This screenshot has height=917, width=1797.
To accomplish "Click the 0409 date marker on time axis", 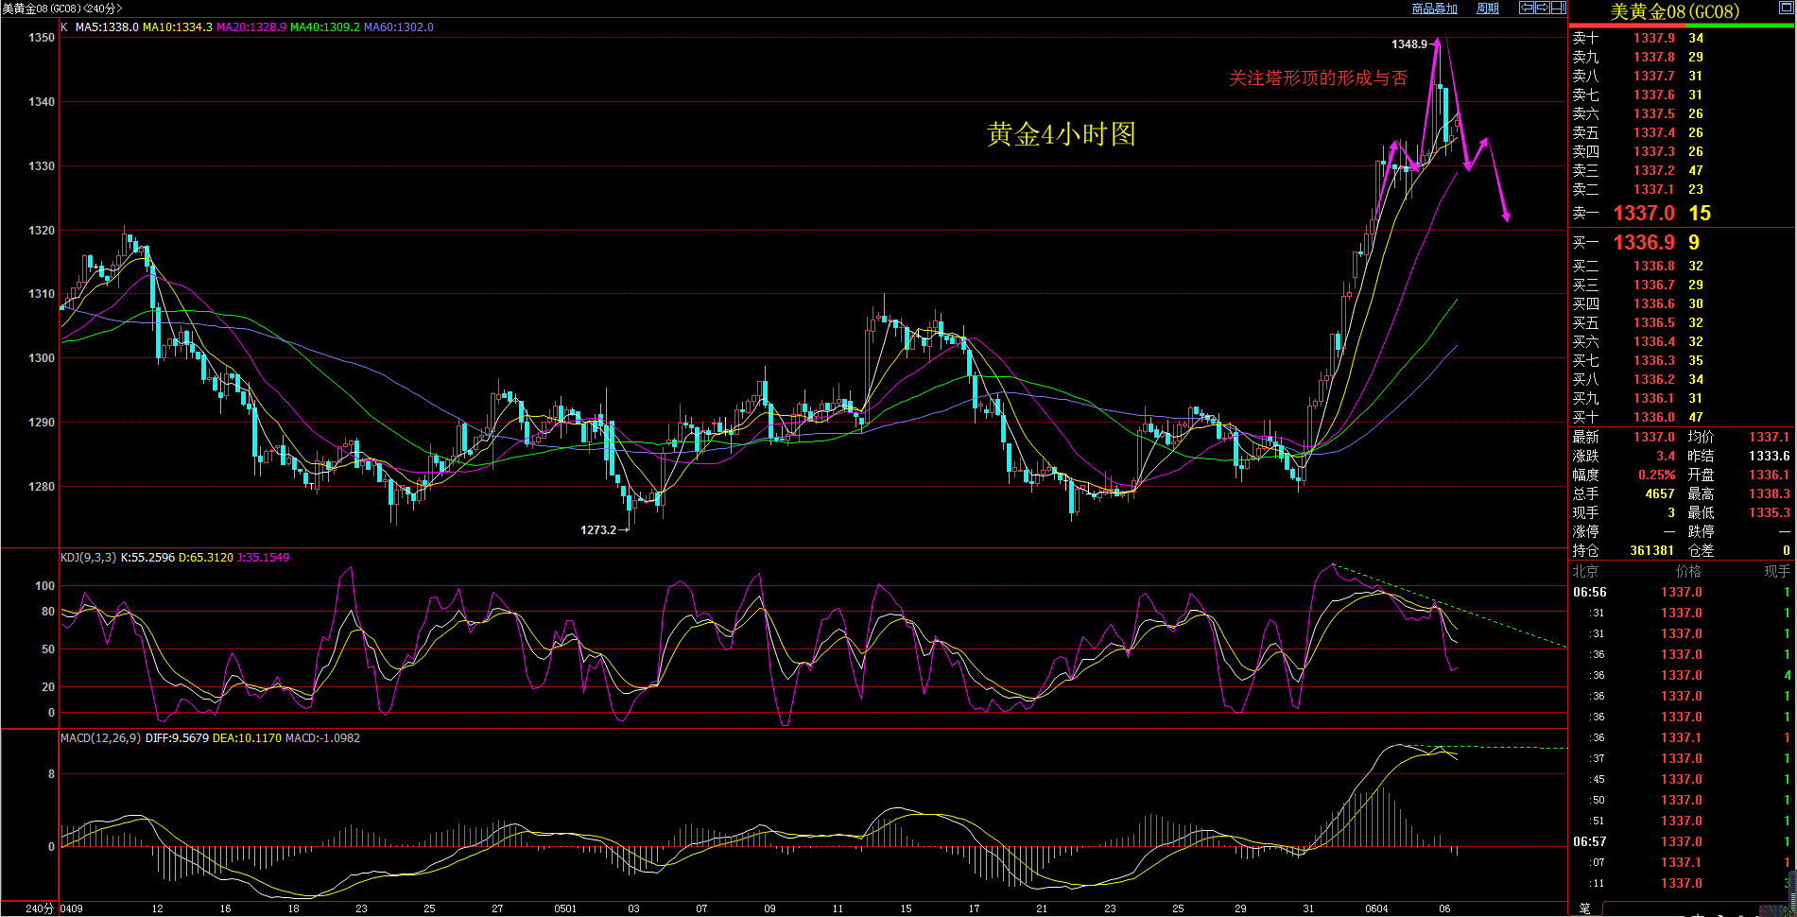I will click(x=72, y=908).
